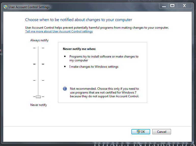Click the 'Not recommended' advisory text
The width and height of the screenshot is (196, 146).
(105, 93)
